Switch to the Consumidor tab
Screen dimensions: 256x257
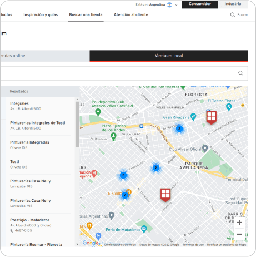pyautogui.click(x=200, y=4)
